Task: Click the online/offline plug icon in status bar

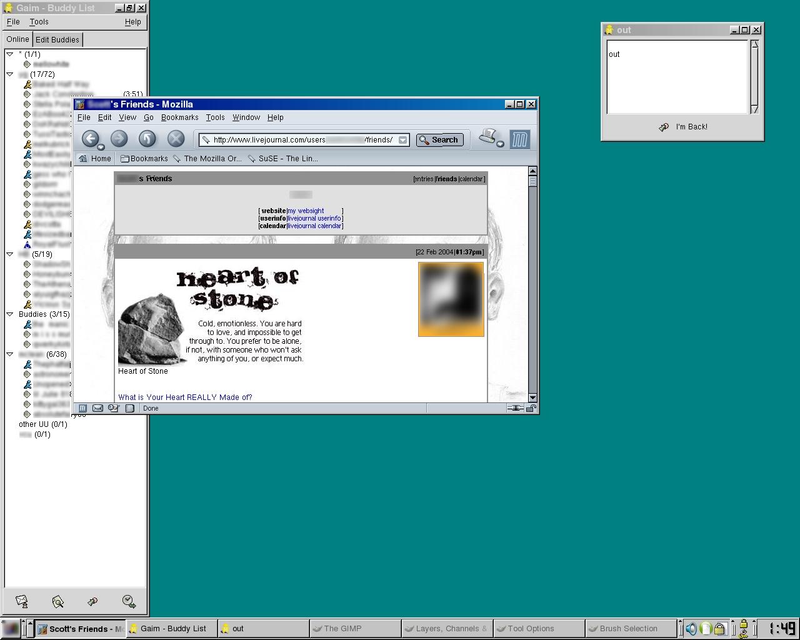Action: pos(515,408)
